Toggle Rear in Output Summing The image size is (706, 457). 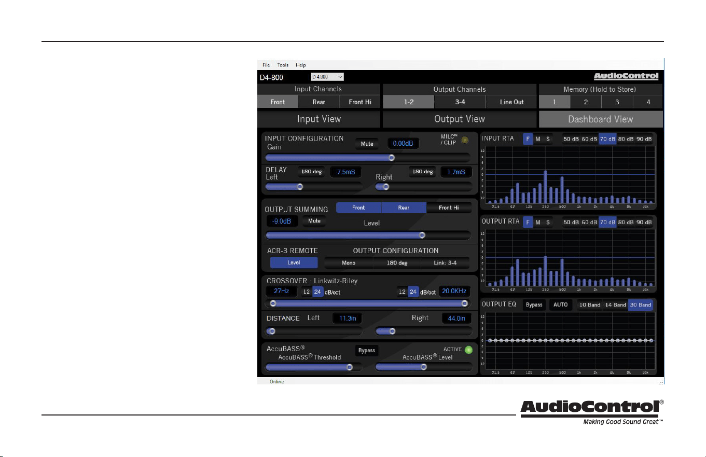404,207
